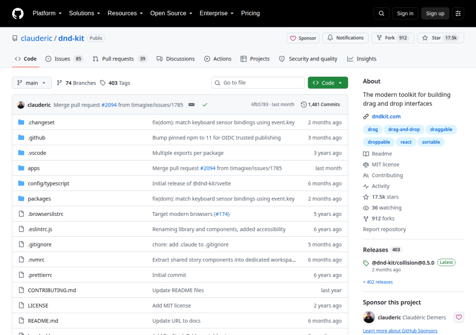Click the Sponsor button
This screenshot has height=335, width=476.
[303, 38]
